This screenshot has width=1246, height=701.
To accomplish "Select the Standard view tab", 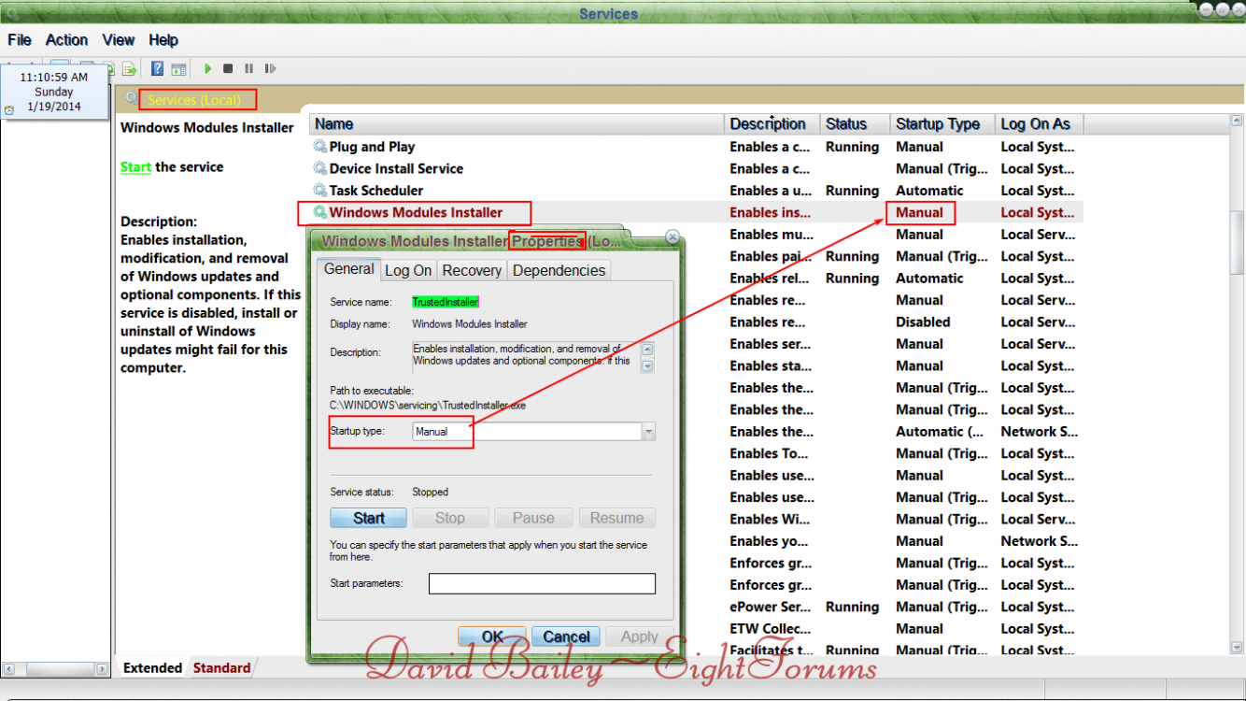I will [x=221, y=668].
